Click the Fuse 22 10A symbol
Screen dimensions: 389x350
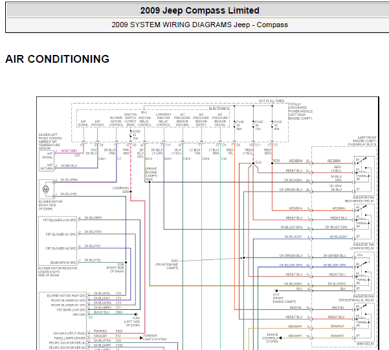(131, 135)
